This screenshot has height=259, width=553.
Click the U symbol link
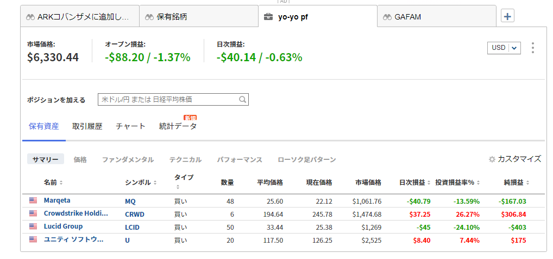[x=127, y=241]
